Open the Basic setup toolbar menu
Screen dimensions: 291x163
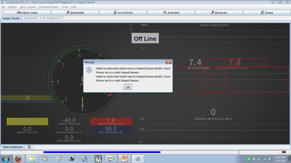click(27, 13)
